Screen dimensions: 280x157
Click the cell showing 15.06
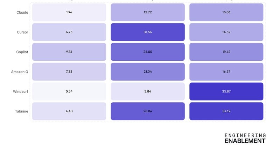226,13
